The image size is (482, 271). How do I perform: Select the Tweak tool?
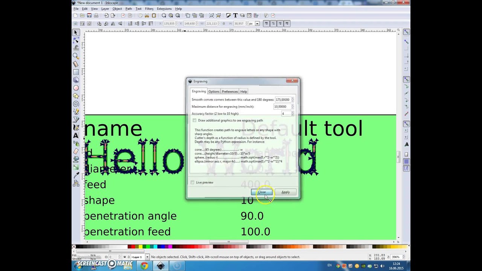coord(76,48)
